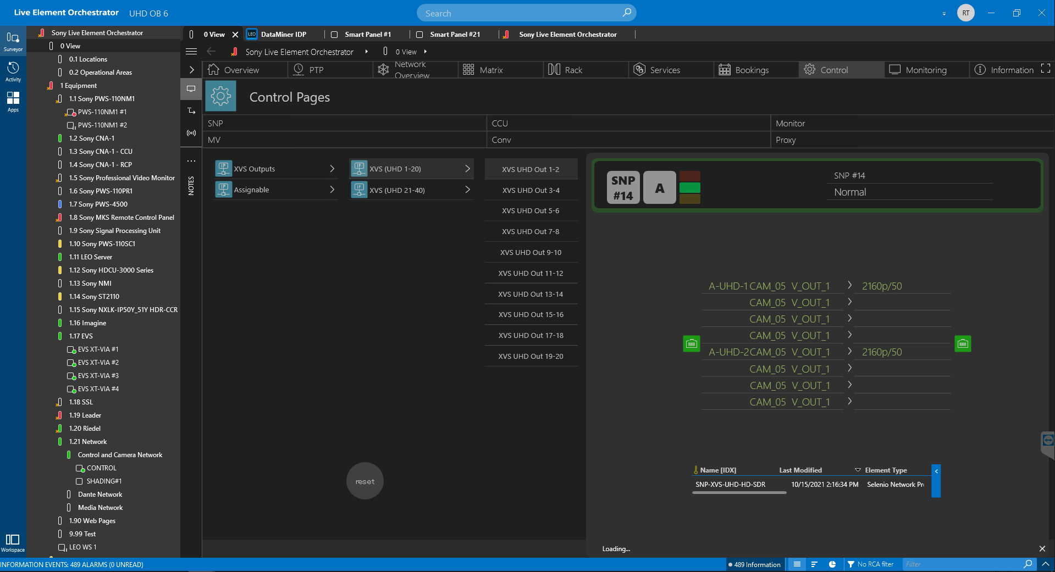Close the Loading panel
The height and width of the screenshot is (572, 1055).
[x=1042, y=548]
